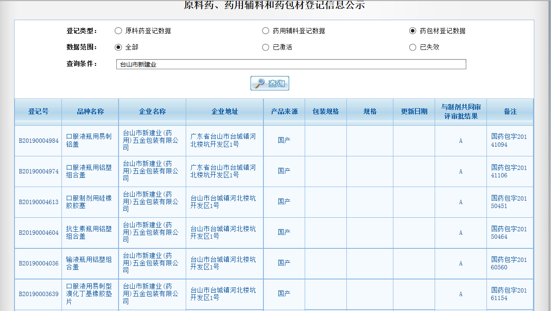Click the 查询 search button
This screenshot has height=311, width=551.
[269, 83]
